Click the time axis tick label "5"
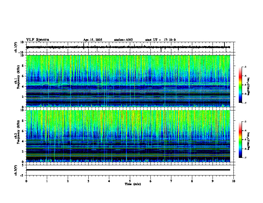This screenshot has height=203, width=263. [130, 181]
